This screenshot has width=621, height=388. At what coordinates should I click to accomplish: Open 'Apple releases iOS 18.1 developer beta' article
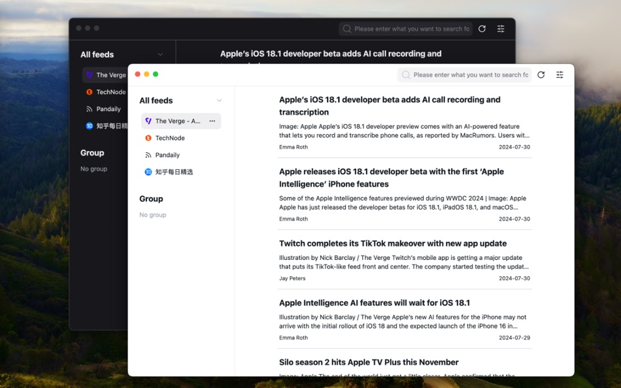(392, 178)
